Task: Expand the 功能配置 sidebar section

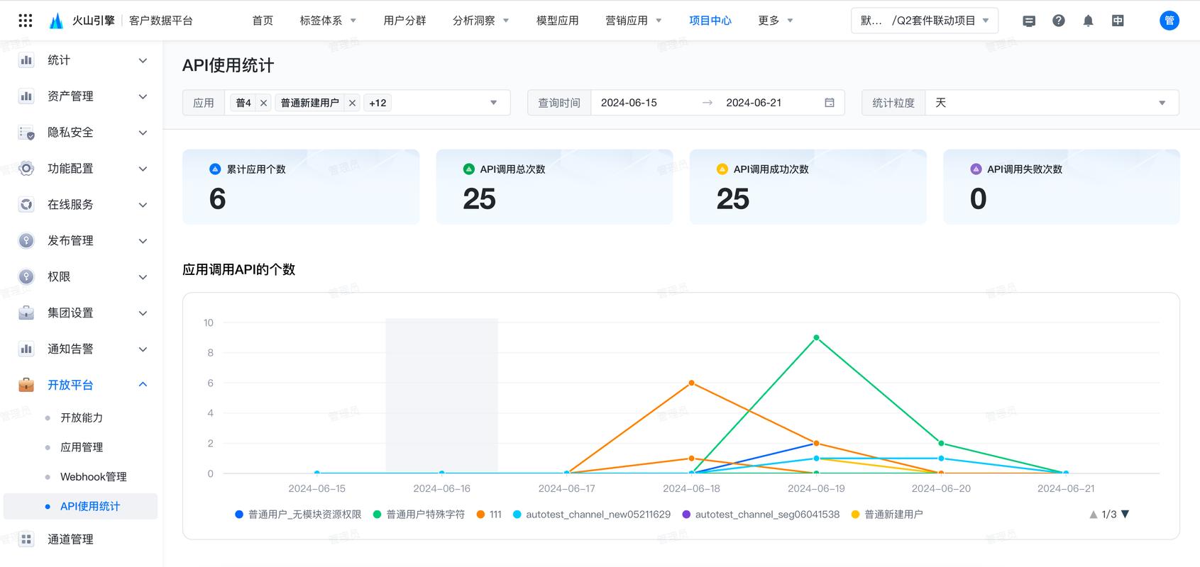Action: pyautogui.click(x=143, y=169)
